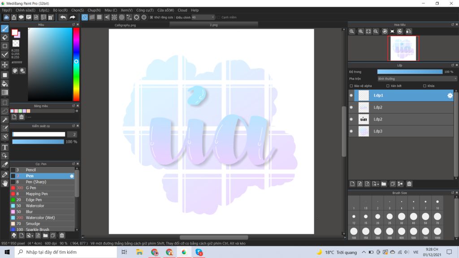The height and width of the screenshot is (258, 459).
Task: Enable the concentric circle snap guide
Action: [x=122, y=17]
